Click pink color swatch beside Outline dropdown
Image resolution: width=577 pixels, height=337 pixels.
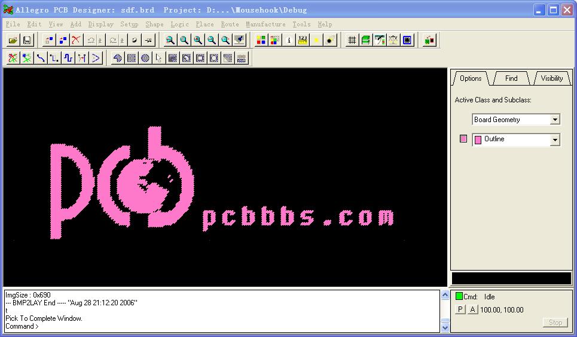[x=463, y=138]
